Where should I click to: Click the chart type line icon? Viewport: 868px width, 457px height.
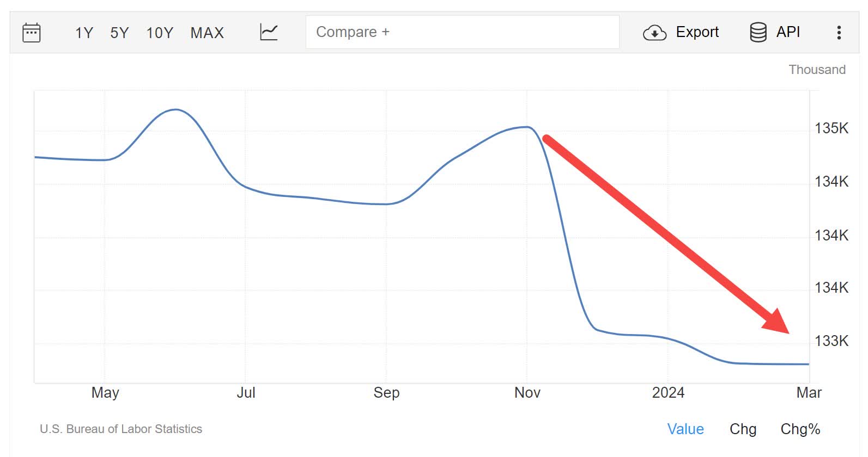268,32
